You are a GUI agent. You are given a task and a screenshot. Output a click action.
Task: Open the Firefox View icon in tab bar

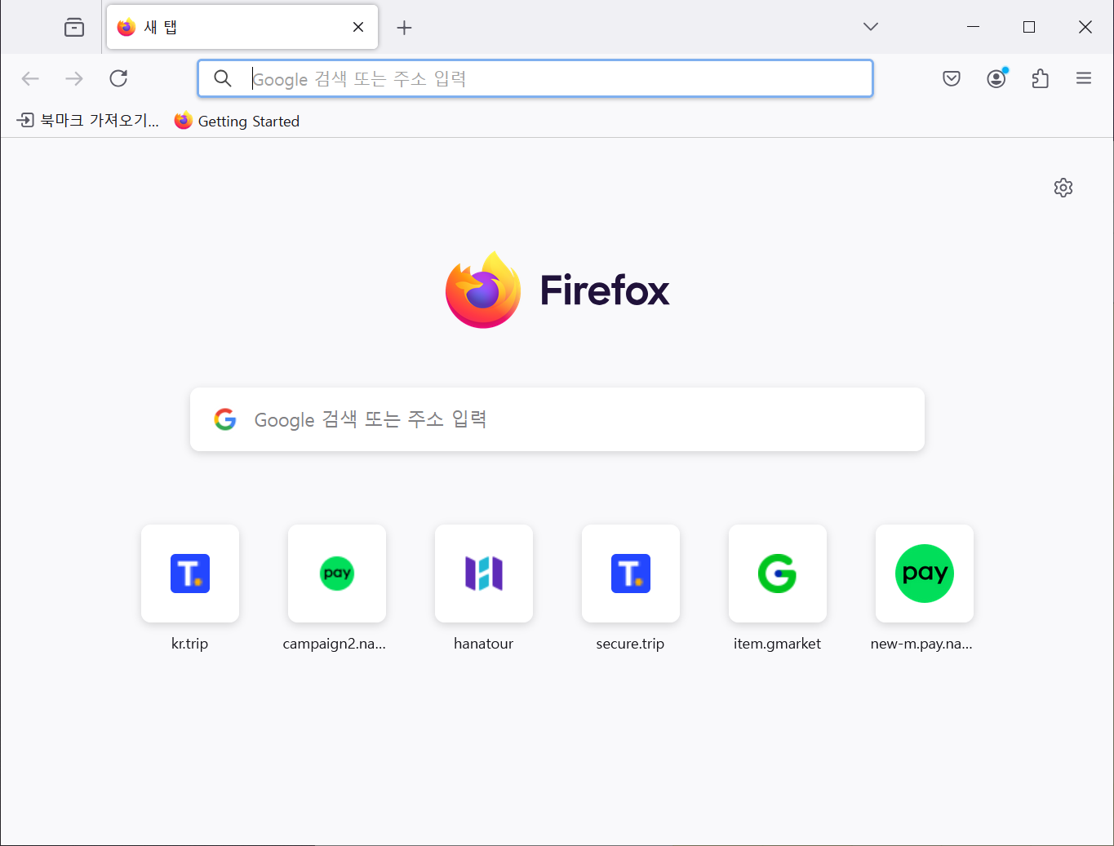pyautogui.click(x=74, y=28)
